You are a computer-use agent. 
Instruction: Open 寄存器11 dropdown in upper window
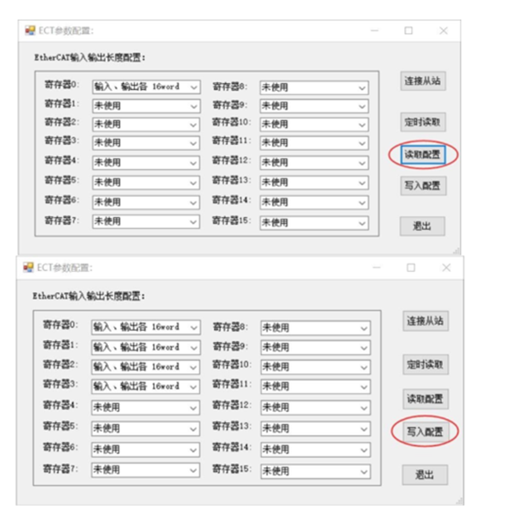[x=314, y=143]
